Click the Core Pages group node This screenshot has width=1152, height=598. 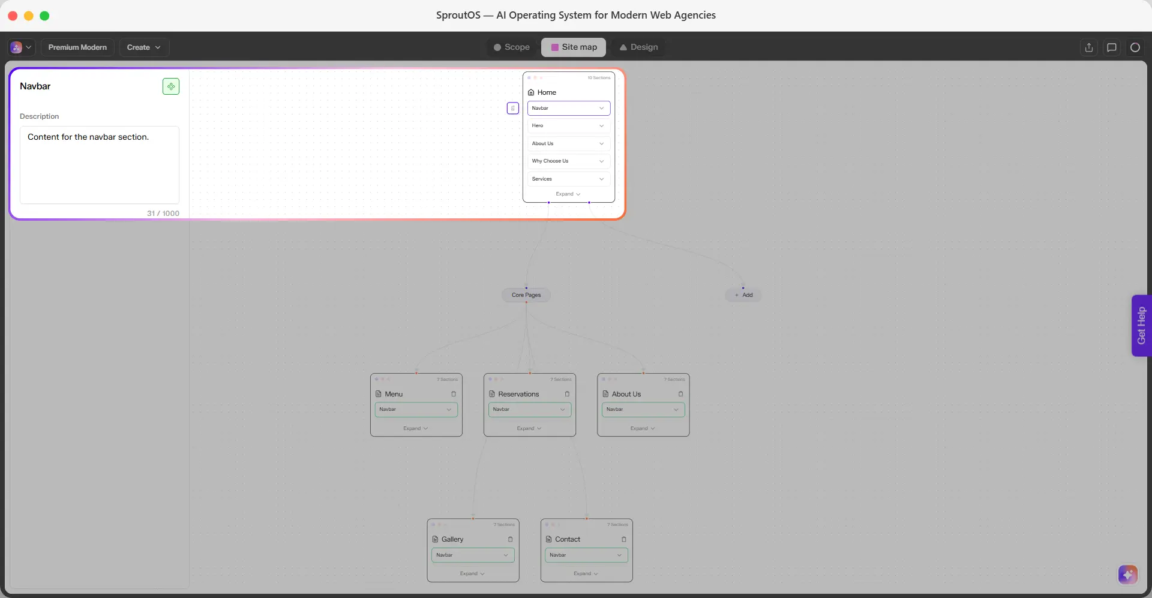point(526,295)
